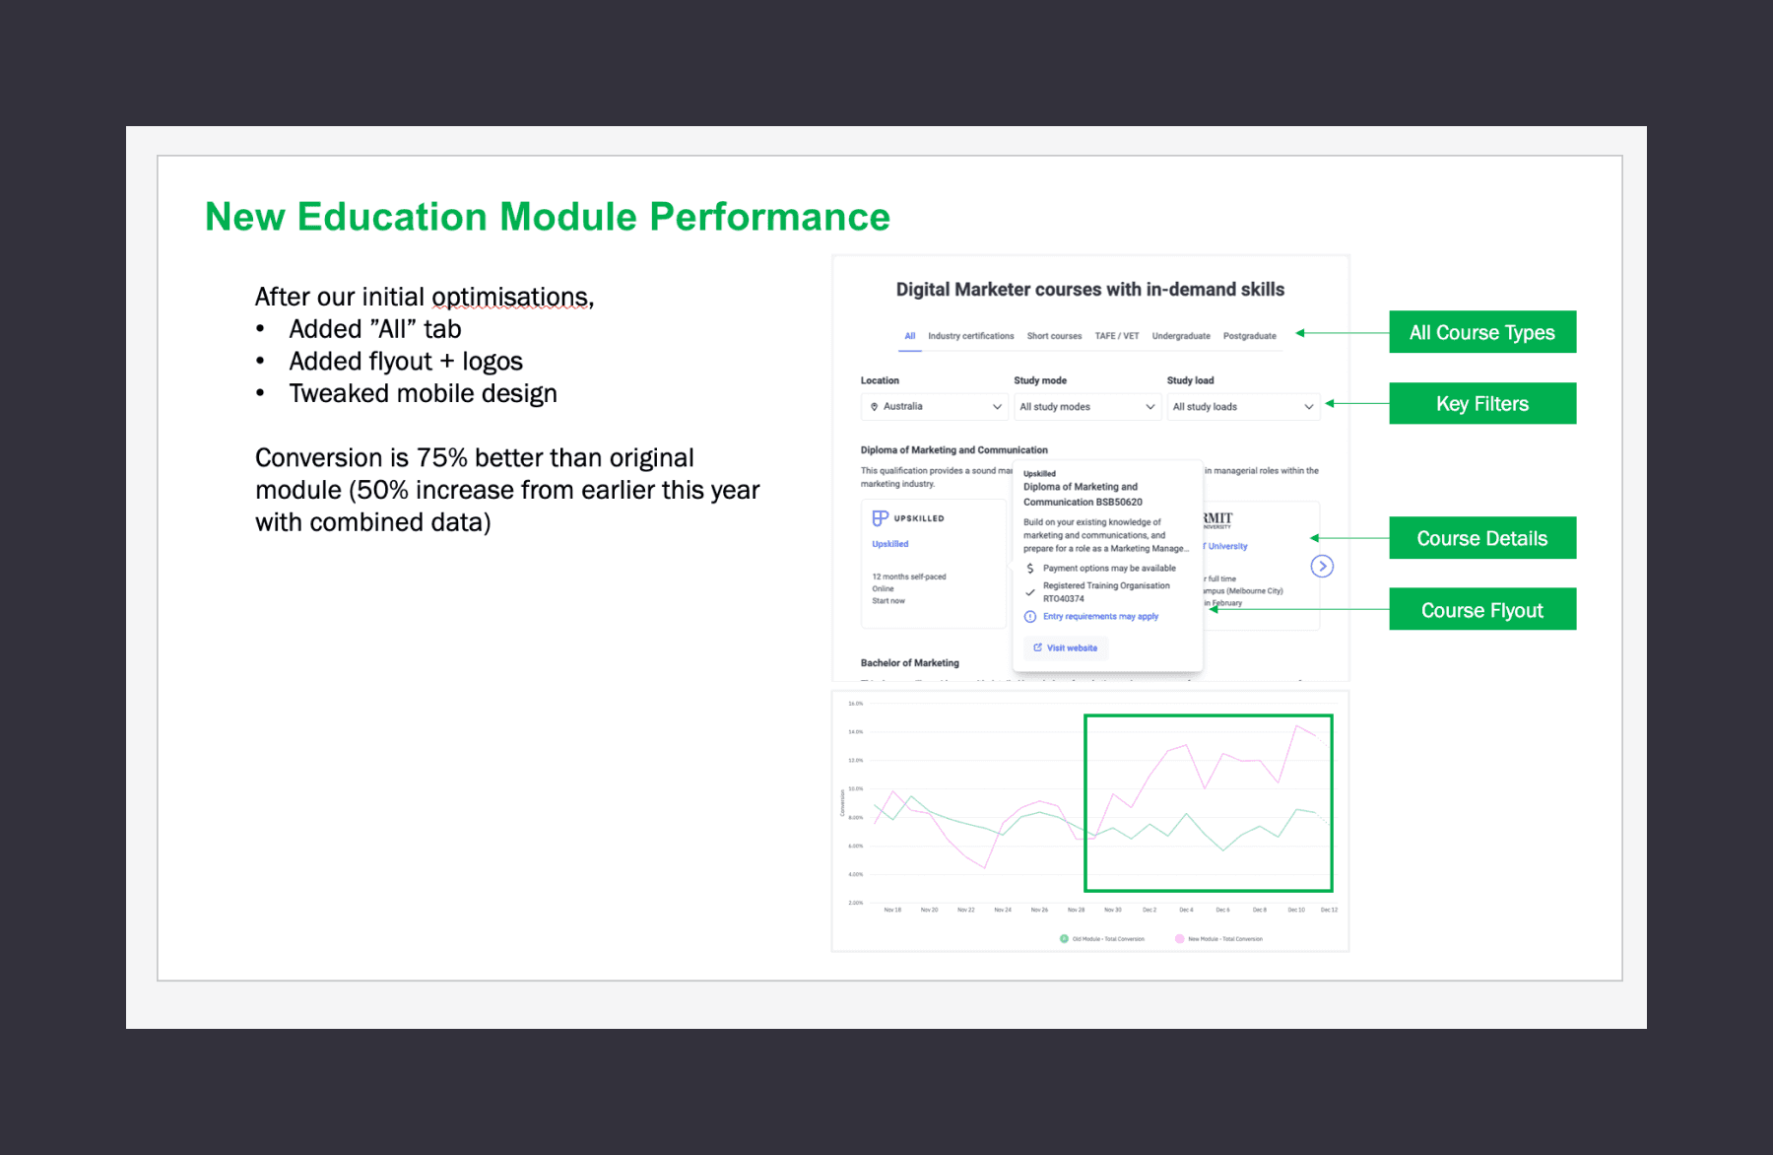Click the Visit website button in flyout
The image size is (1773, 1155).
(1066, 647)
